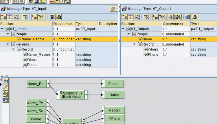Screen dimensions: 217x124
Task: Collapse People node in MT_Output1 tree
Action: pyautogui.click(x=128, y=34)
